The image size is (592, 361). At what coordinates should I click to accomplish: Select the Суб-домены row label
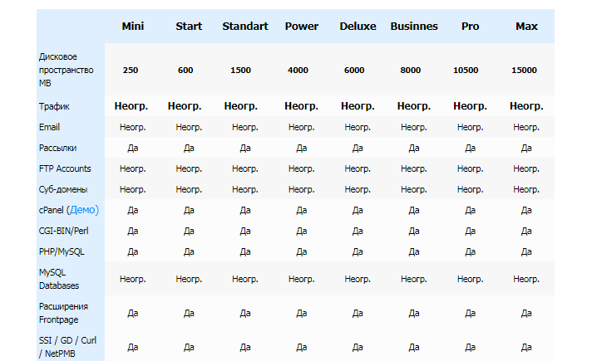pyautogui.click(x=63, y=189)
